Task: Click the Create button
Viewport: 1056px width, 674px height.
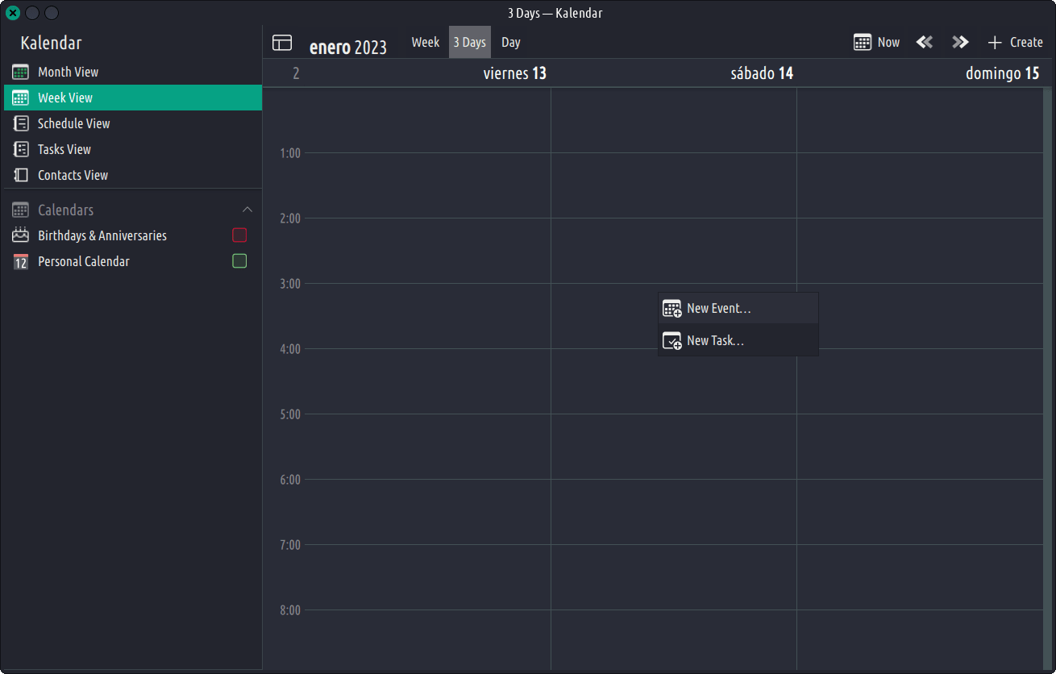Action: [1016, 43]
